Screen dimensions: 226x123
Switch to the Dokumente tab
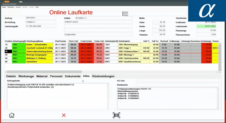click(x=73, y=76)
